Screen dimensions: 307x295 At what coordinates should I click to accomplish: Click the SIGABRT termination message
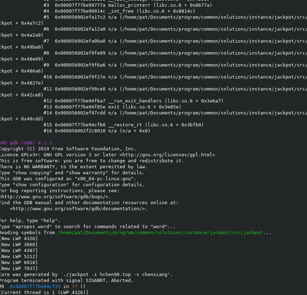[x=66, y=280]
